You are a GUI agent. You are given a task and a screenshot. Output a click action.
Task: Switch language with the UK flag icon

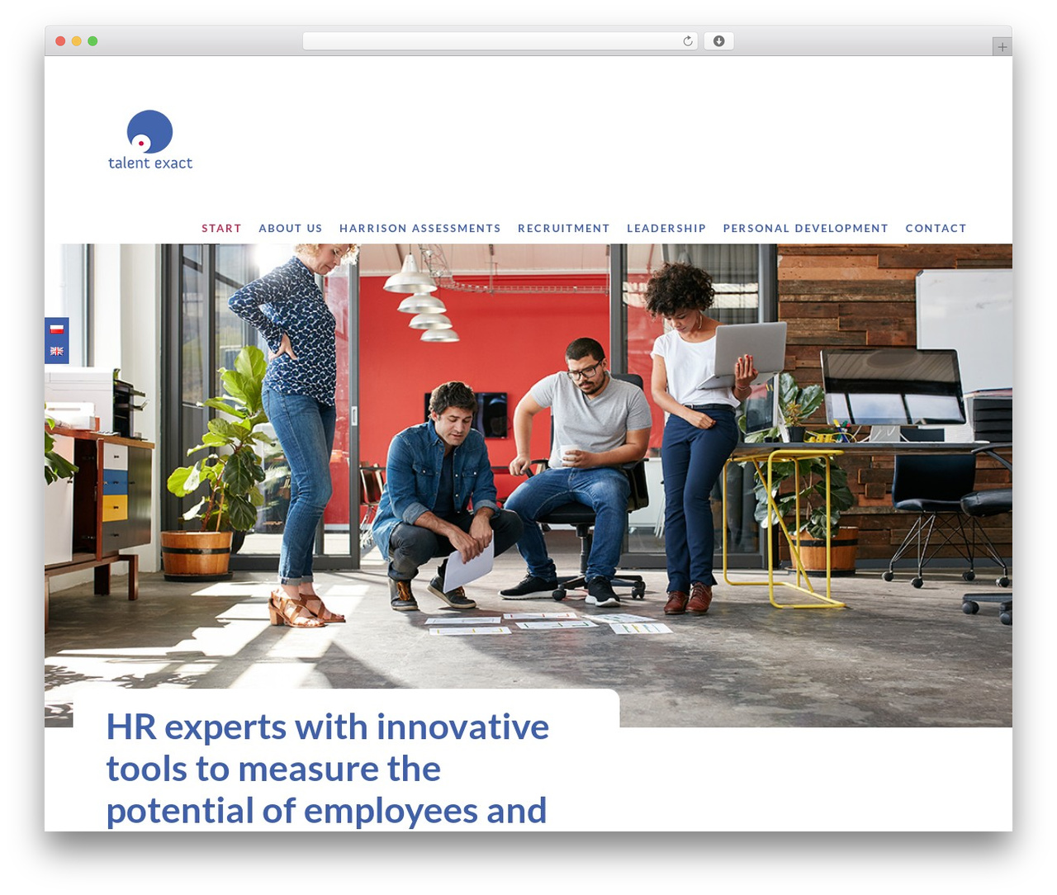pos(56,352)
